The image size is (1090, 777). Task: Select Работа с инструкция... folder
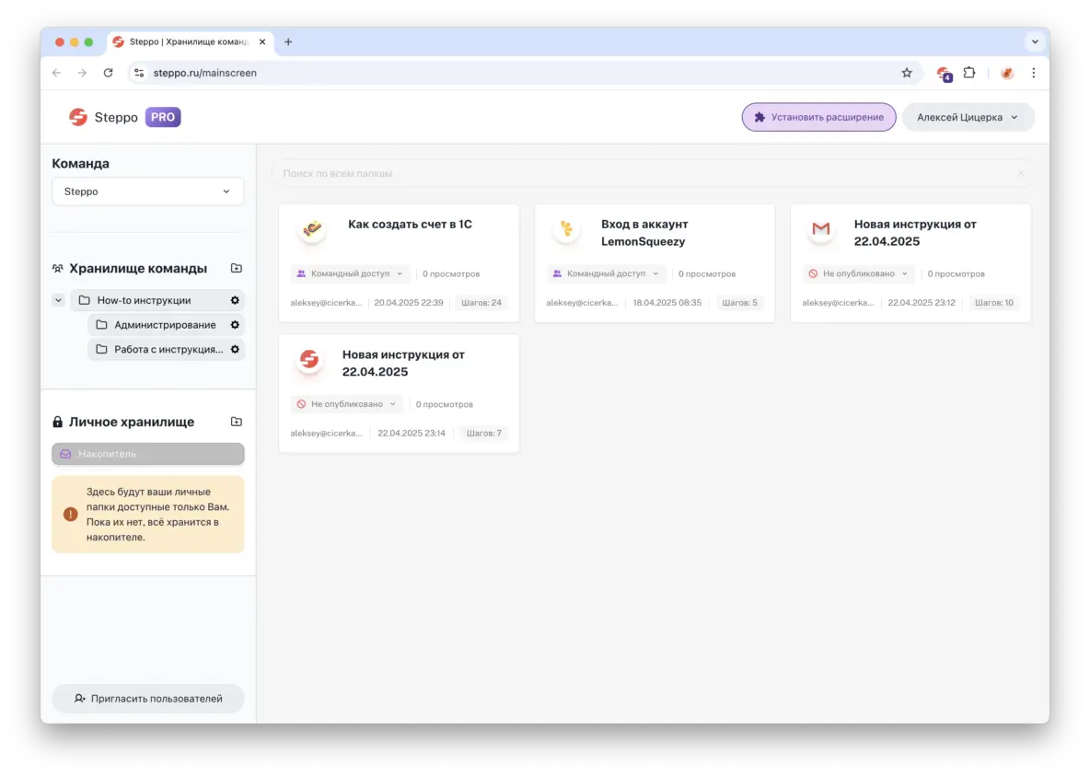tap(165, 349)
